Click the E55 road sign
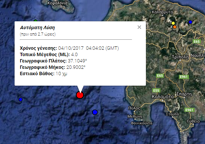The image size is (205, 144). pos(156,91)
